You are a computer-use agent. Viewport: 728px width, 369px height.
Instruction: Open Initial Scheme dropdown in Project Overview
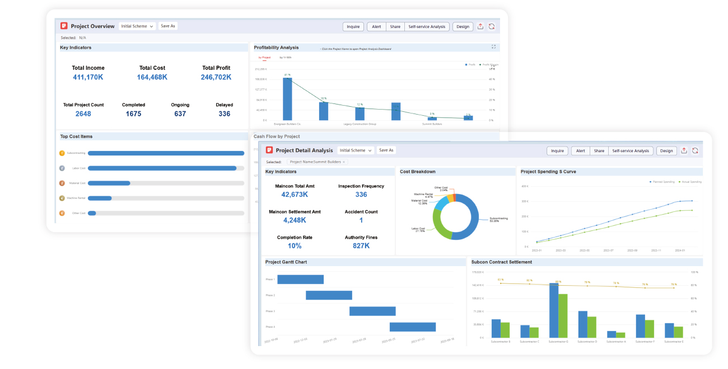coord(137,26)
